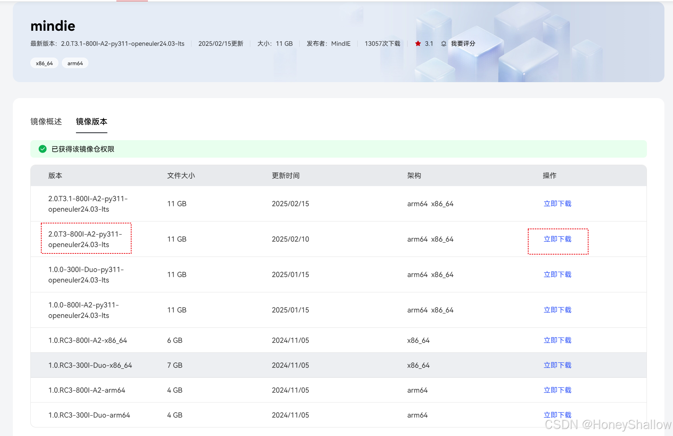This screenshot has height=436, width=673.
Task: Select version name 1.0.RC3-800I-A2-x86_64
Action: click(x=88, y=340)
